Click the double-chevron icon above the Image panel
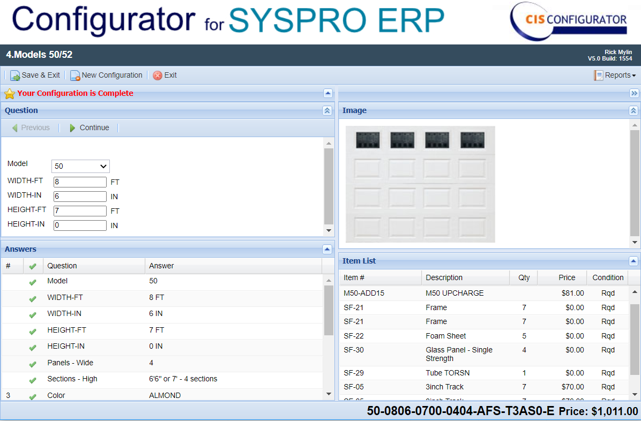 pyautogui.click(x=634, y=93)
